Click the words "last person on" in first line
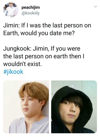The image size is (100, 137). 72,25
